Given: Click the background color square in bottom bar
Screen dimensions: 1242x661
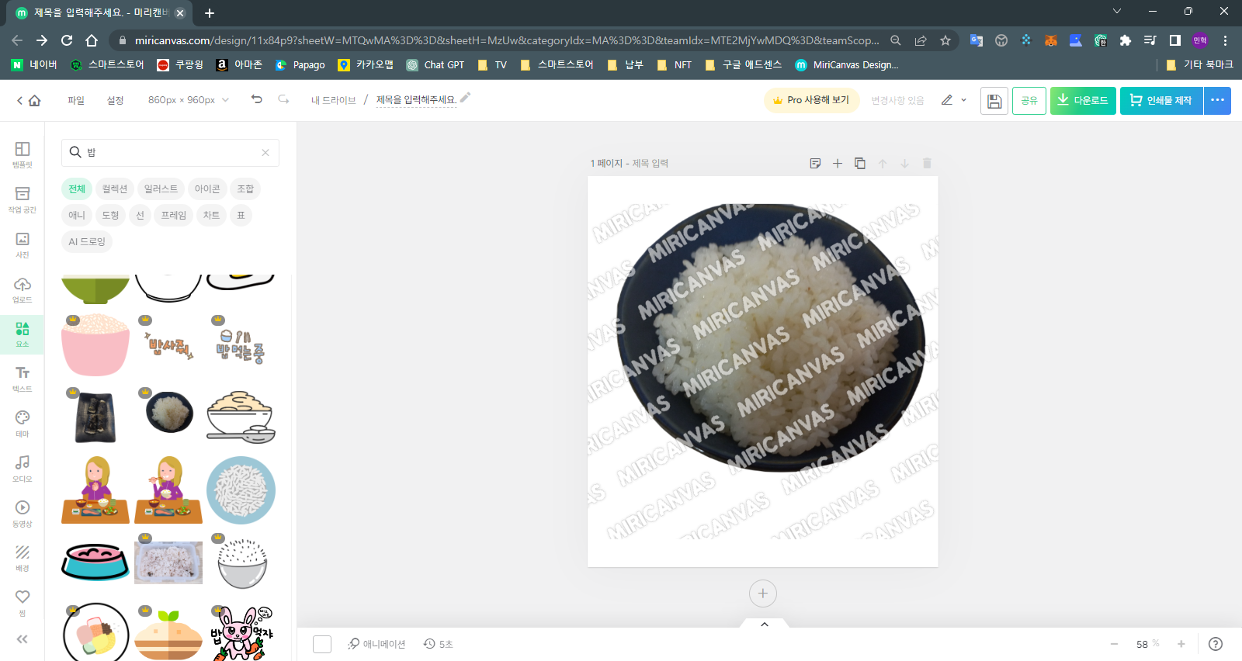Looking at the screenshot, I should click(x=322, y=644).
